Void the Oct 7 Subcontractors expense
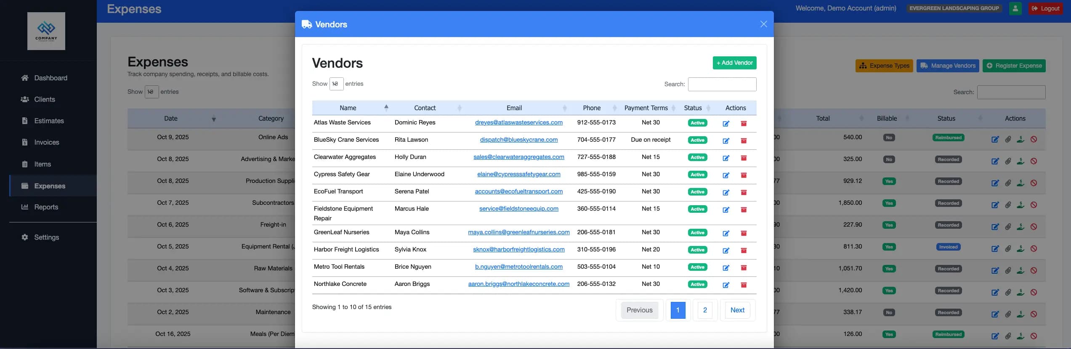 pos(1034,205)
